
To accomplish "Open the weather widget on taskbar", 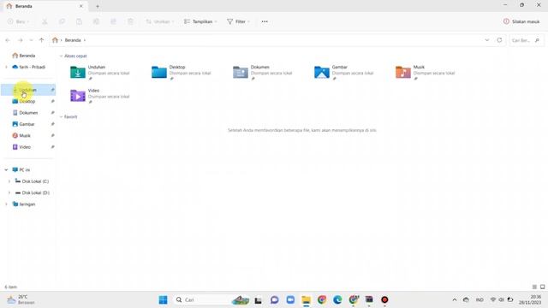I will (x=21, y=299).
